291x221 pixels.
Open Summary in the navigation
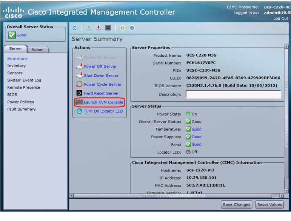[17, 59]
